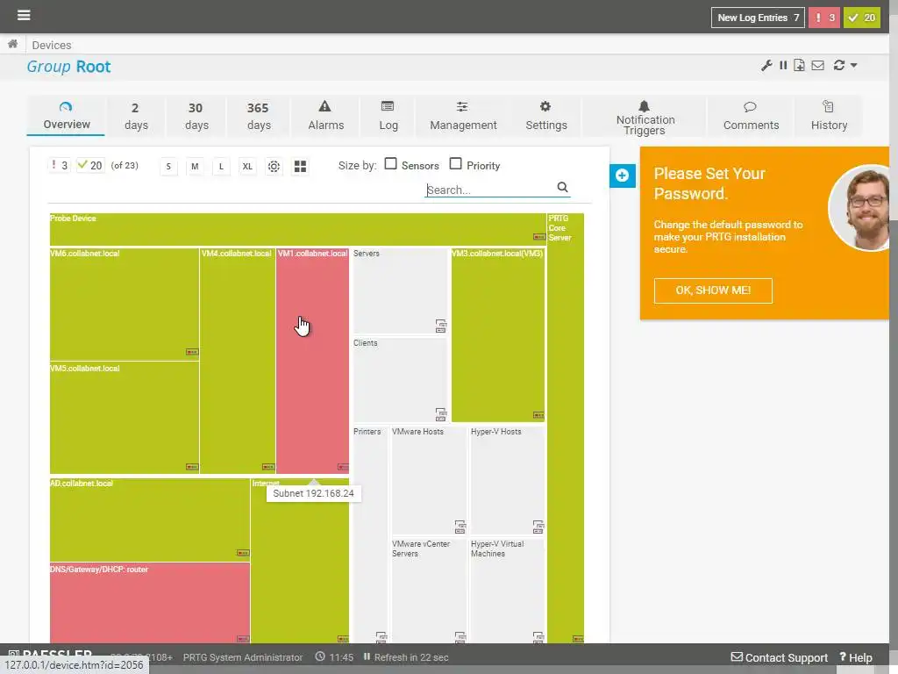Open the PRTG Core Server tile
The image size is (898, 674).
(566, 428)
